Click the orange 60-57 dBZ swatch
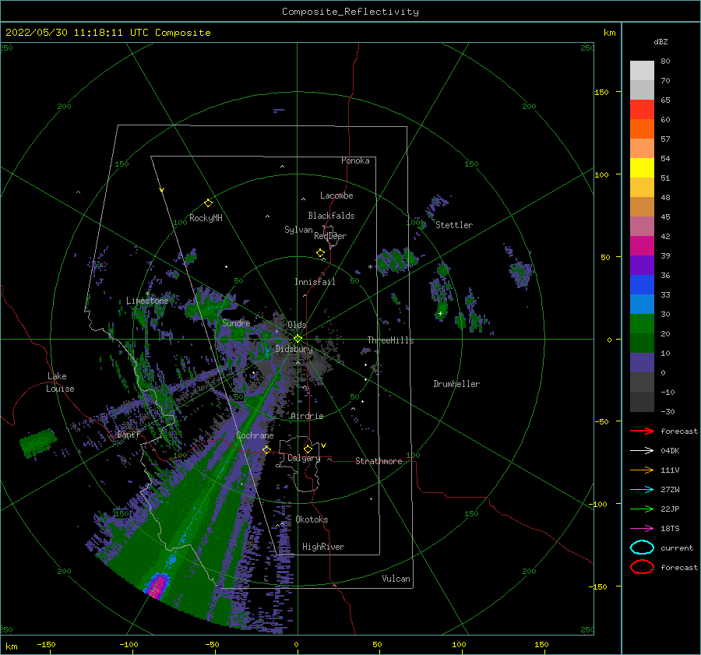 click(x=642, y=129)
